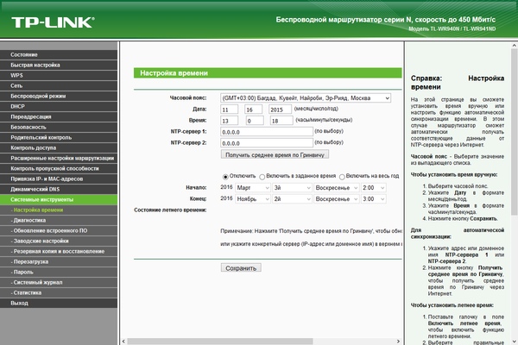Screen dimensions: 518x345
Task: Expand the end time dropdown showing 3:00
Action: tap(373, 198)
